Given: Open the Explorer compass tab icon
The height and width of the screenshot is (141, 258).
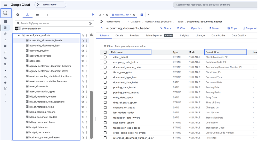Looking at the screenshot, I should click(18, 15).
